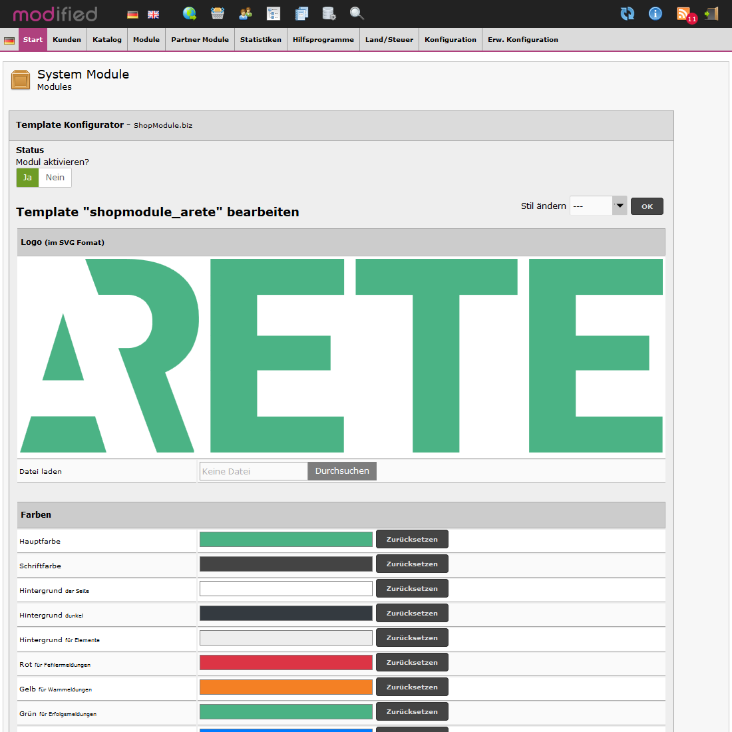Open the RSS feed showing 11 notifications
This screenshot has width=732, height=732.
(684, 13)
